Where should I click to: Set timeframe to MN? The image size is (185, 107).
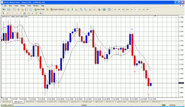click(147, 9)
